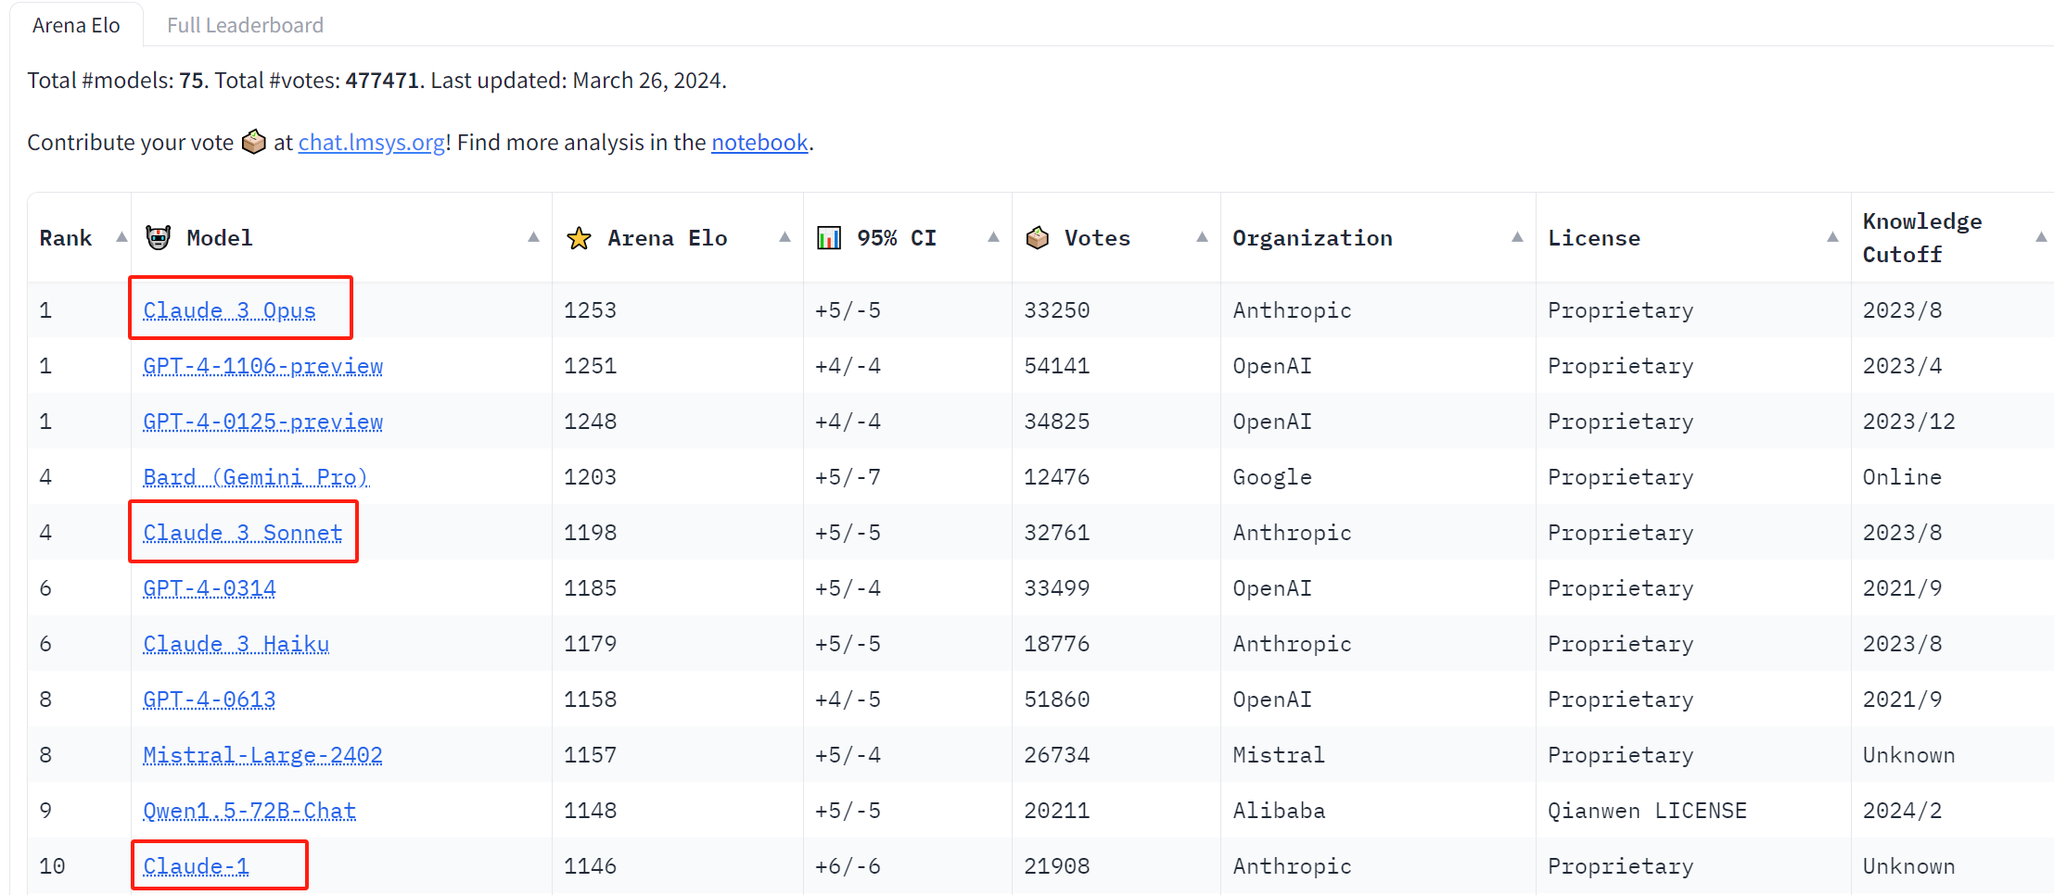Viewport: 2054px width, 895px height.
Task: Click the robot face icon beside Model
Action: [x=159, y=238]
